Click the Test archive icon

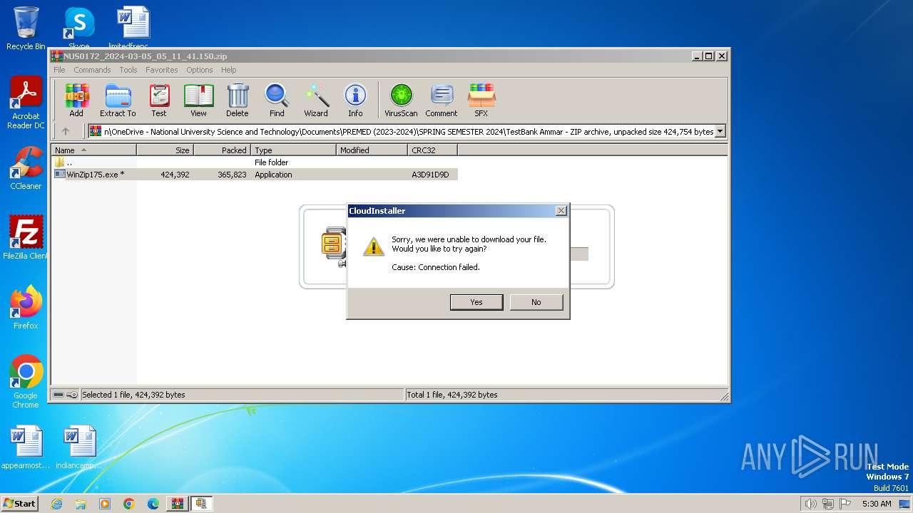pos(159,100)
